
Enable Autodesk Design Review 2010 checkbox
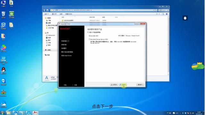90,39
